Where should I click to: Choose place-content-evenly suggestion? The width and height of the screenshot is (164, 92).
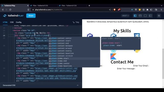point(74,51)
